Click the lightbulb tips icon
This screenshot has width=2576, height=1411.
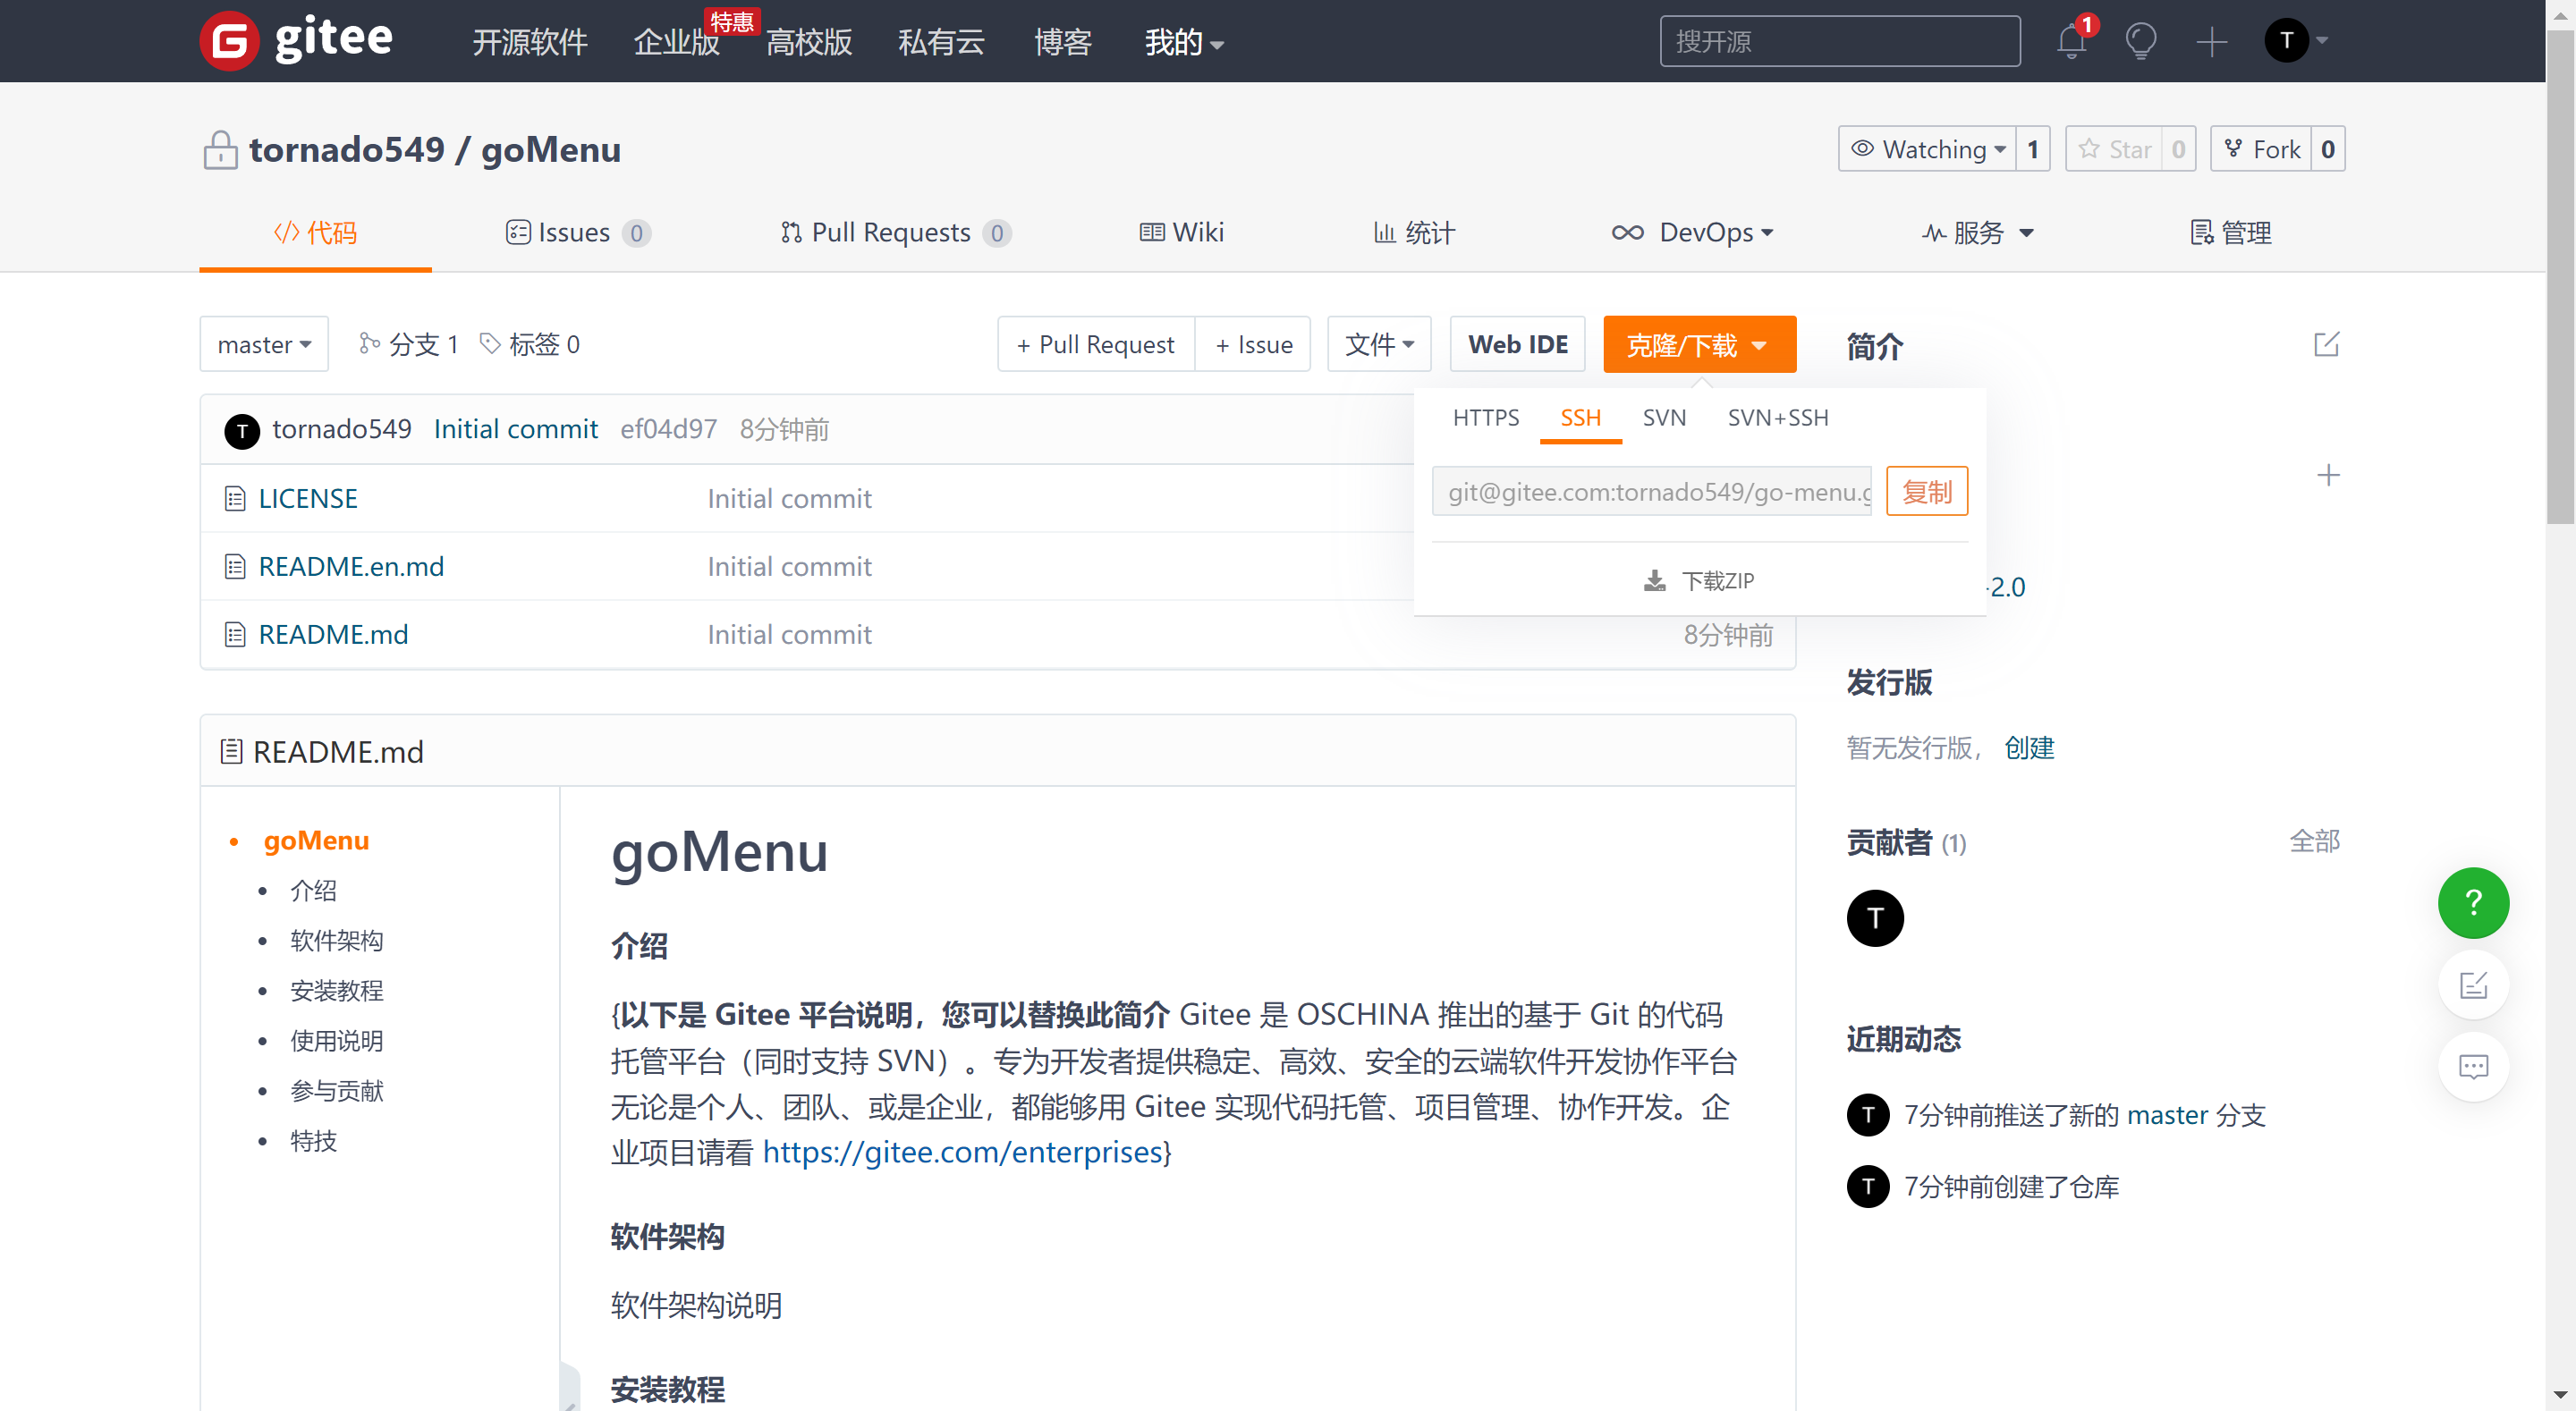pyautogui.click(x=2141, y=41)
